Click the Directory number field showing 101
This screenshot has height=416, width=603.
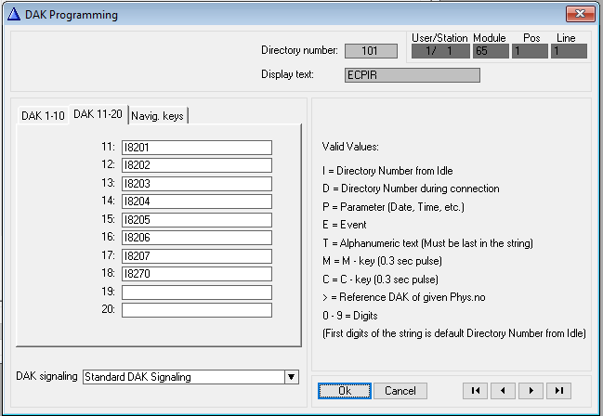click(x=371, y=51)
